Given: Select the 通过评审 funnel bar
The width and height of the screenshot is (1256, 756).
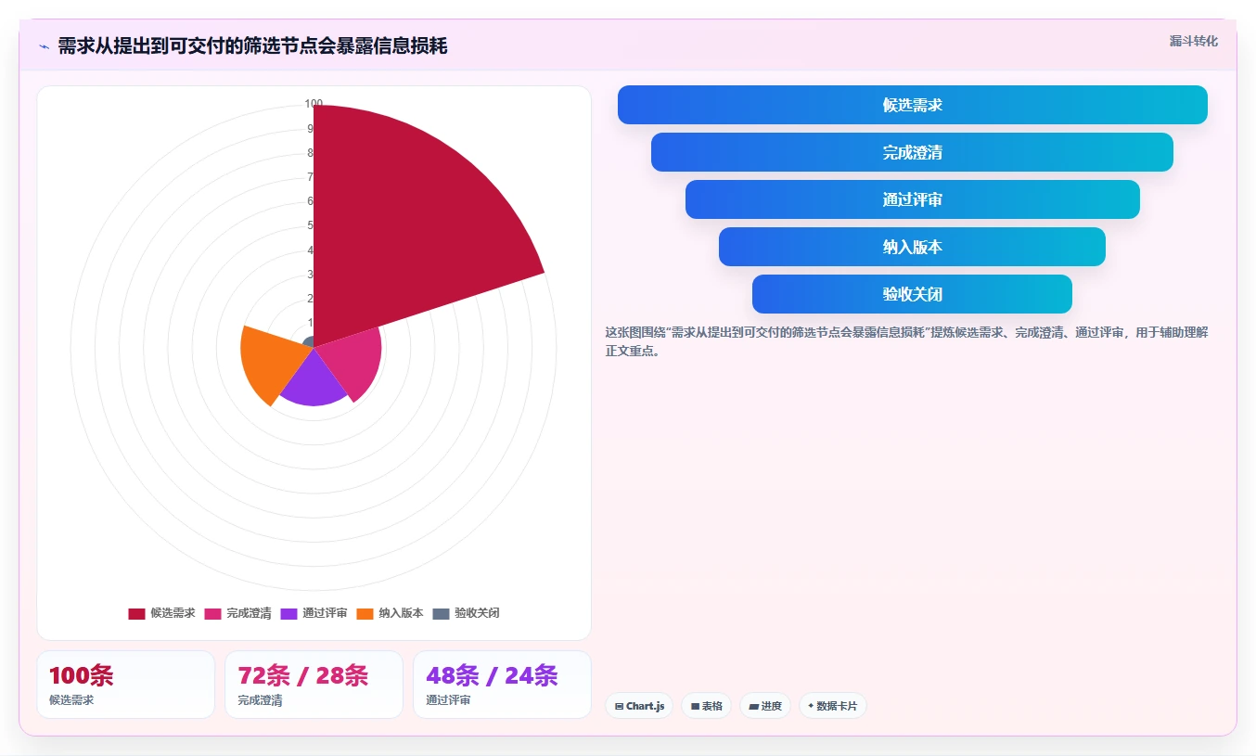Looking at the screenshot, I should pos(913,199).
